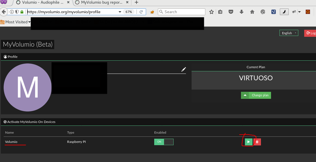Screen dimensions: 316x162
Task: Go back with the browser back arrow
Action: [x=4, y=12]
